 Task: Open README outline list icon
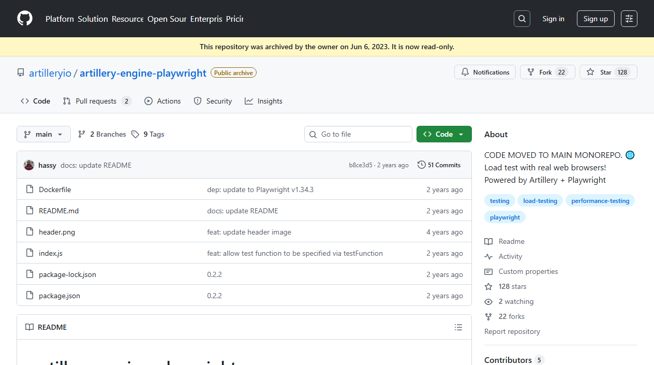pyautogui.click(x=458, y=327)
